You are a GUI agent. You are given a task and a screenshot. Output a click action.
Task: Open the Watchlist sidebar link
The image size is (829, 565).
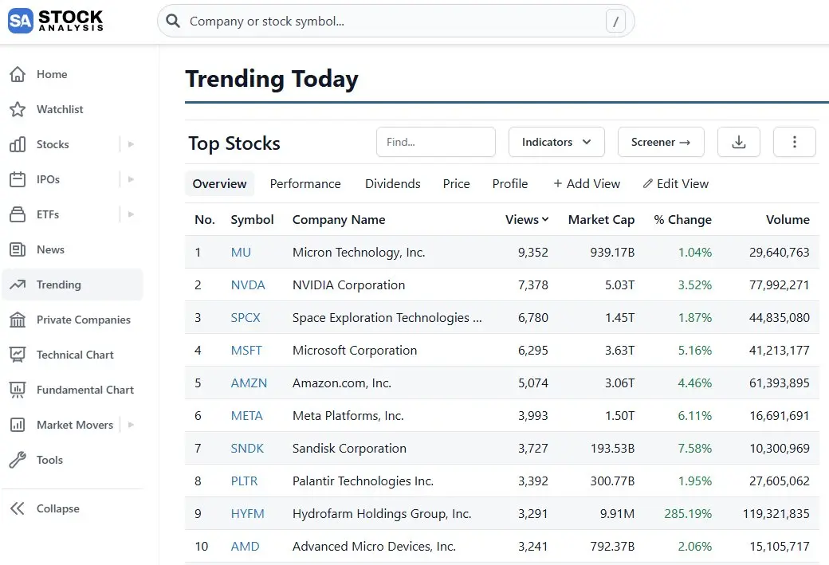(x=60, y=109)
